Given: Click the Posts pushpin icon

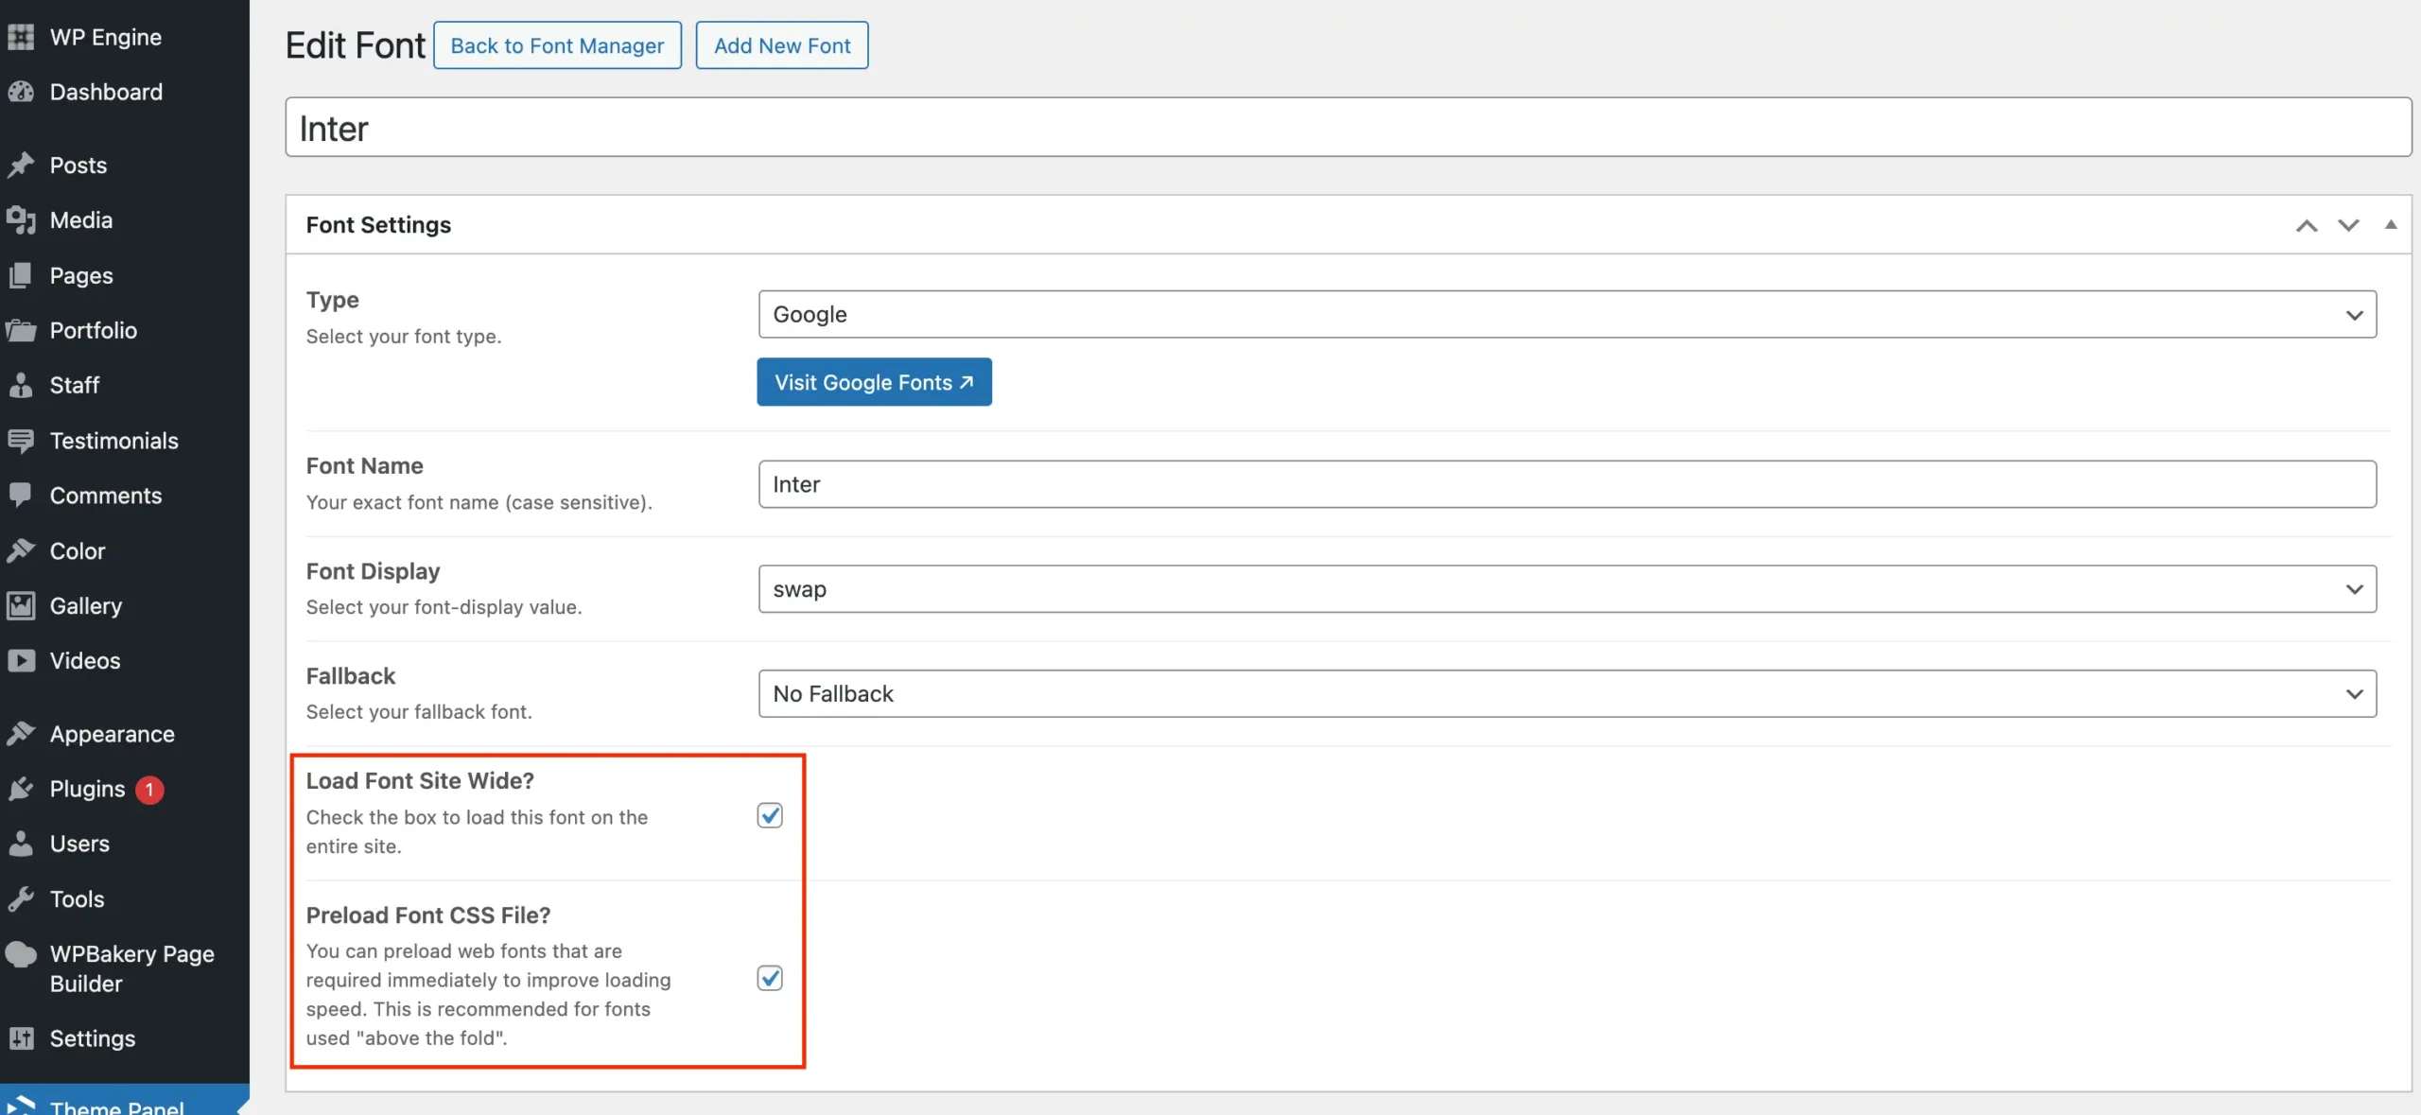Looking at the screenshot, I should 21,166.
